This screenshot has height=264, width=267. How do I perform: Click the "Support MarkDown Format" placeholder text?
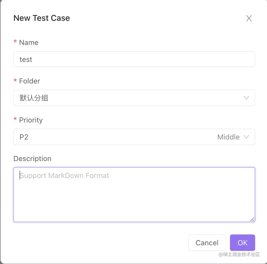[x=65, y=176]
